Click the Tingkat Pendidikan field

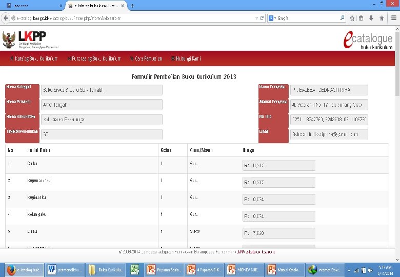tap(102, 134)
